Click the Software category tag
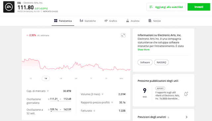This screenshot has height=121, width=212. [x=145, y=62]
